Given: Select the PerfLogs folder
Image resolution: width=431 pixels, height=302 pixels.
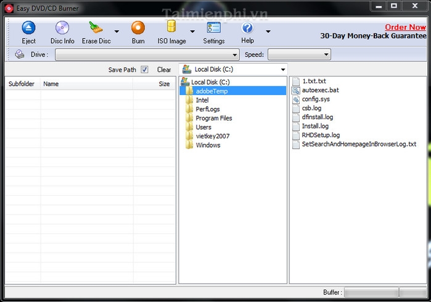Looking at the screenshot, I should (208, 109).
